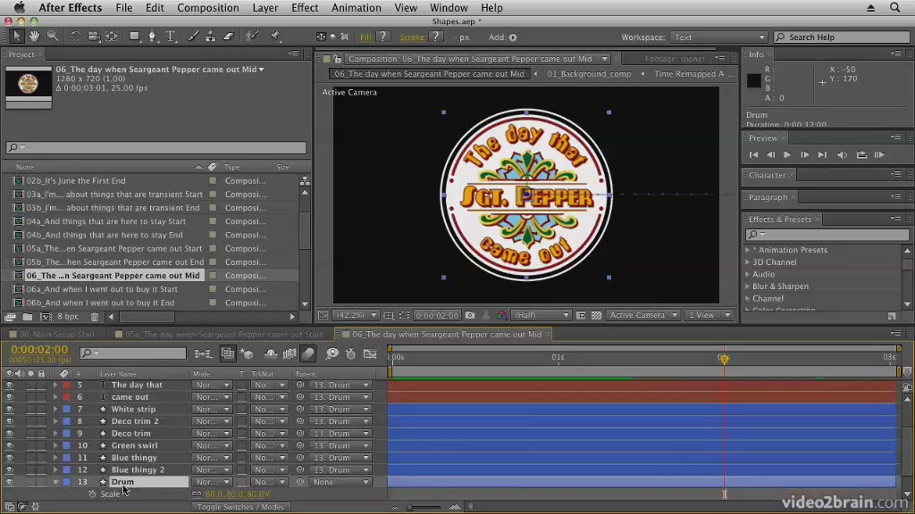Collapse the Drum layer properties
Screen dimensions: 915x514
(55, 482)
